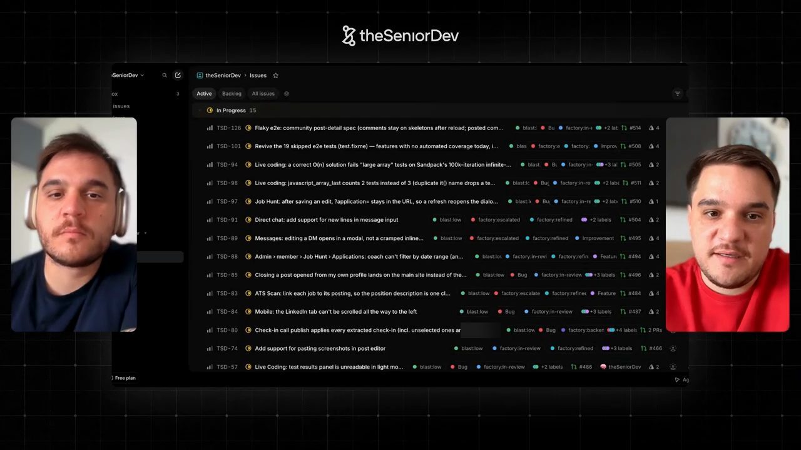The height and width of the screenshot is (450, 801).
Task: Click the In Progress group status icon
Action: coord(210,111)
